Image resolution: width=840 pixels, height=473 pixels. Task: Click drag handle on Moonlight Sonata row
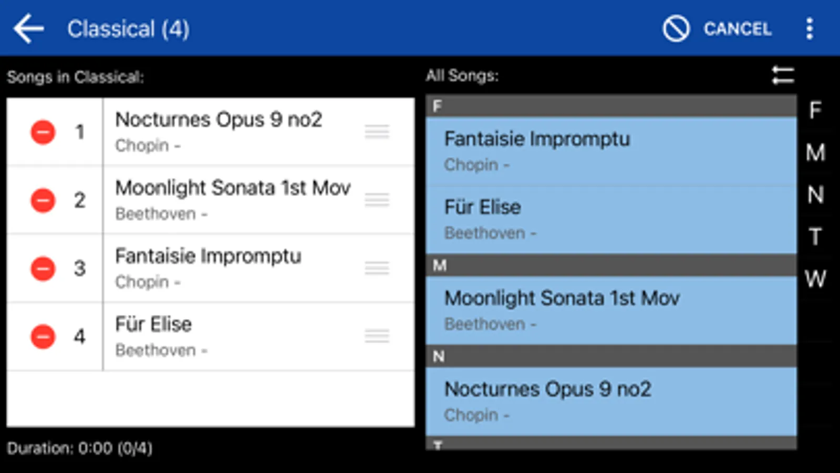377,200
